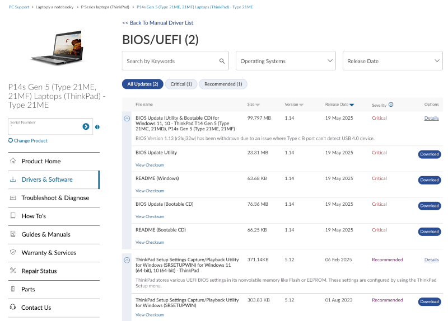Download README (Windows) file

430,180
